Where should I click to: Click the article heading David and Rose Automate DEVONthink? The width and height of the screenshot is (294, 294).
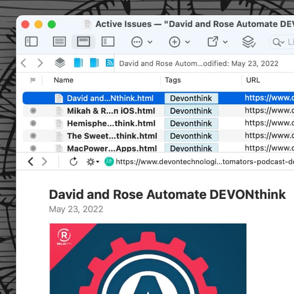167,194
